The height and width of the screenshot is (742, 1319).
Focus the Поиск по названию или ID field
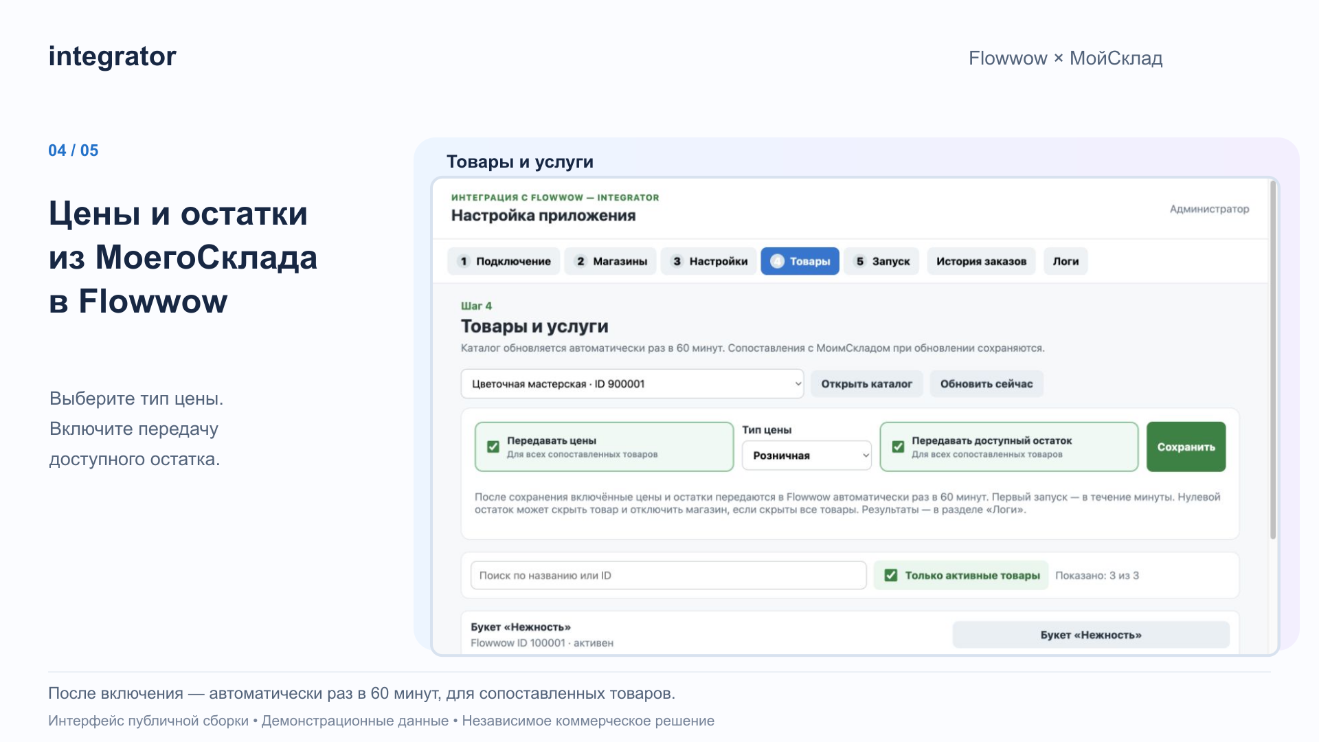coord(668,575)
